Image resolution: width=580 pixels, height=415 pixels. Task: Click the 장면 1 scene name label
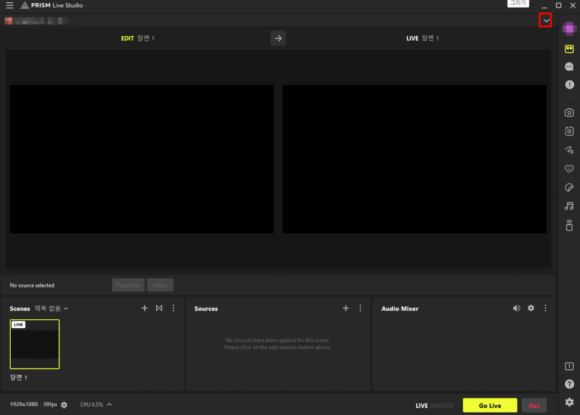[19, 377]
